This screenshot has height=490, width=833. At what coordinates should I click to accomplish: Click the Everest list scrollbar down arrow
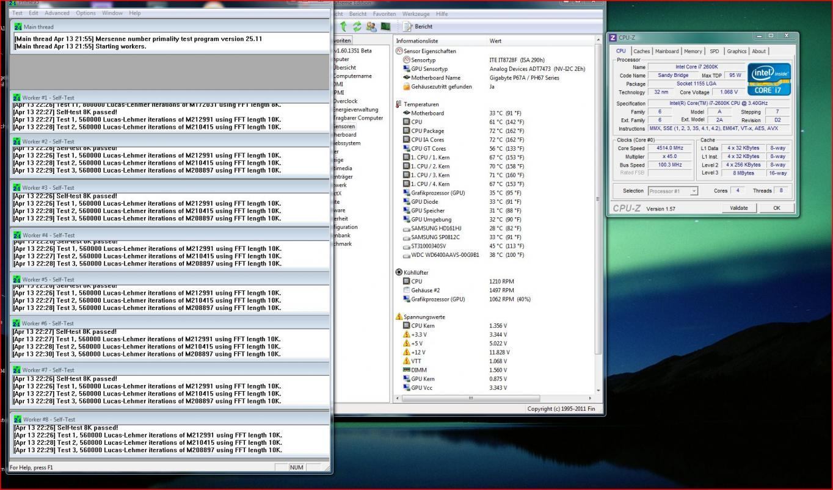coord(598,391)
